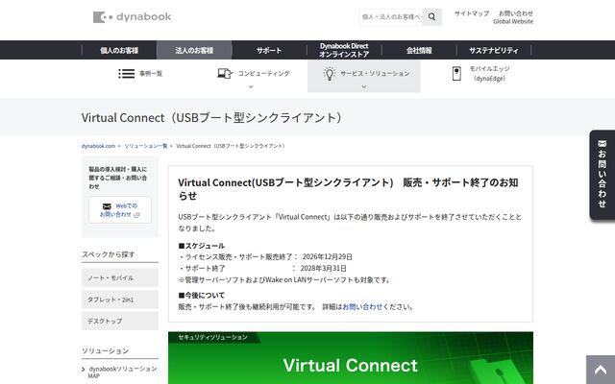This screenshot has width=615, height=384.
Task: Open the サイトマップ link
Action: point(472,13)
